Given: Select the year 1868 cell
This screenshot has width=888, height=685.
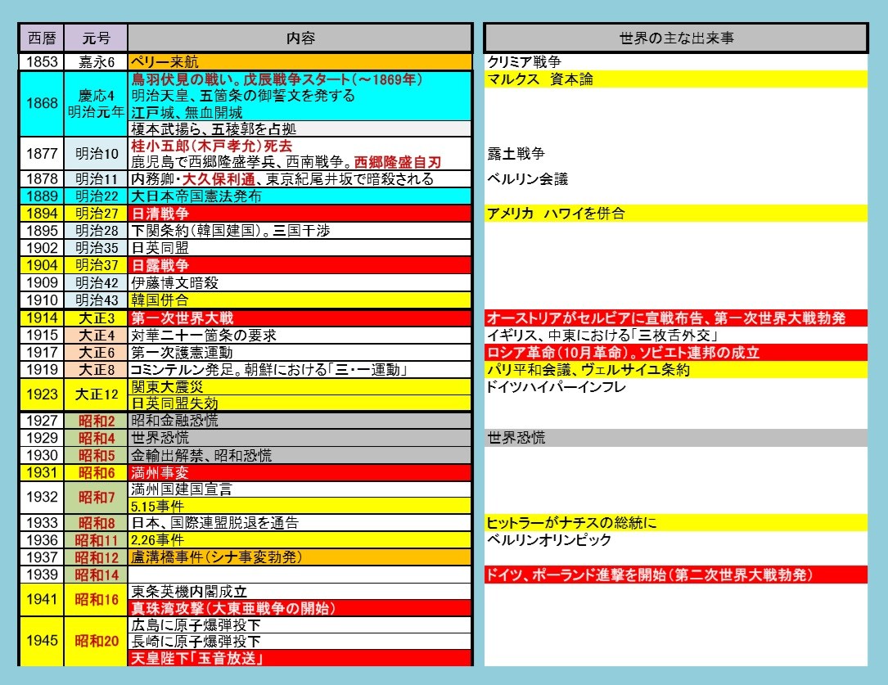Looking at the screenshot, I should point(41,104).
